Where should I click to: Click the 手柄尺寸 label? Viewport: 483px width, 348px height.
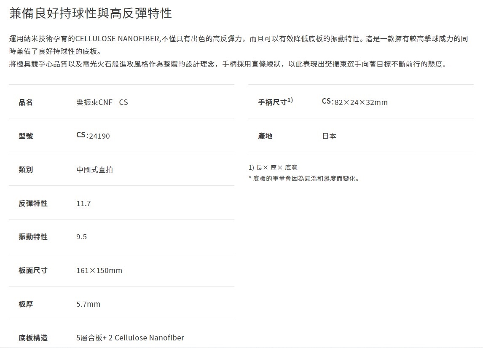pos(275,101)
